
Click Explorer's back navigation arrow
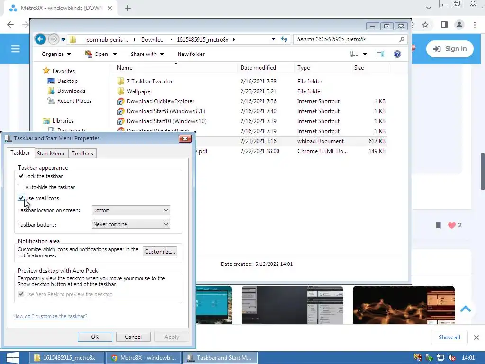tap(40, 39)
